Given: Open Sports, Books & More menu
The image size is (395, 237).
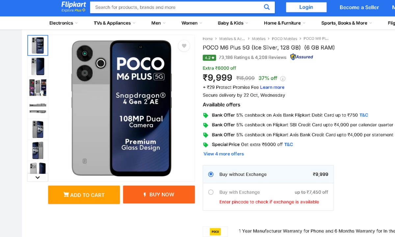Looking at the screenshot, I should 346,23.
